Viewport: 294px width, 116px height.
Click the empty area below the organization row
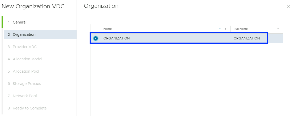click(x=186, y=78)
